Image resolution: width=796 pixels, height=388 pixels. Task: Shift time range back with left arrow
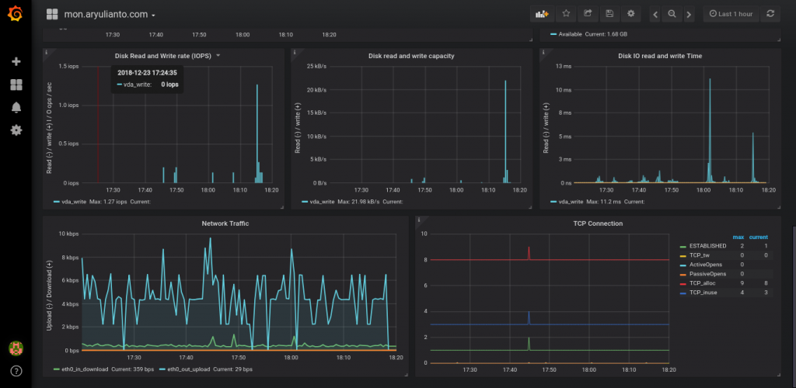pyautogui.click(x=655, y=14)
